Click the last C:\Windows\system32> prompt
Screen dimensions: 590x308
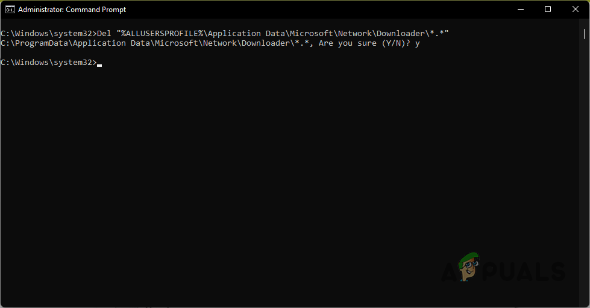[48, 63]
